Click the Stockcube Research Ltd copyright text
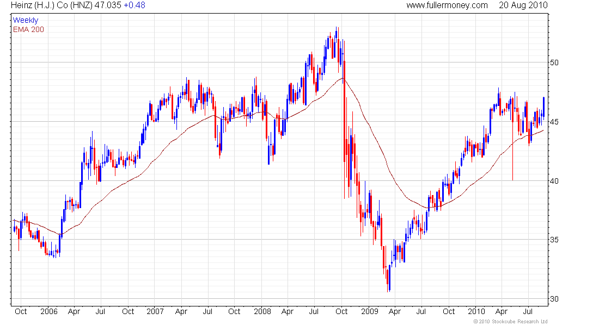Viewport: 599px width, 326px height. [510, 322]
